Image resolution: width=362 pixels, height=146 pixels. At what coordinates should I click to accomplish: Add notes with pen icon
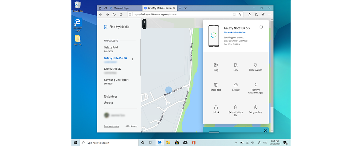tap(256, 14)
